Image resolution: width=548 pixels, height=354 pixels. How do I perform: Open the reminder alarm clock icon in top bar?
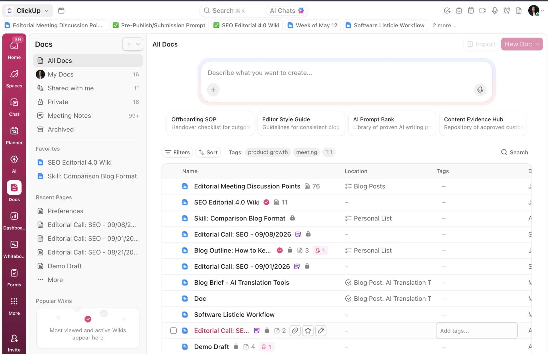click(507, 11)
